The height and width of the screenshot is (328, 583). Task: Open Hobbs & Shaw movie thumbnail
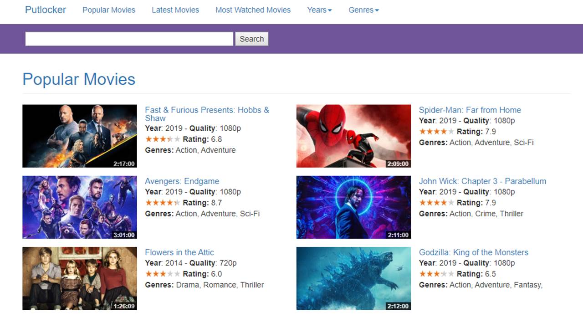(x=80, y=136)
